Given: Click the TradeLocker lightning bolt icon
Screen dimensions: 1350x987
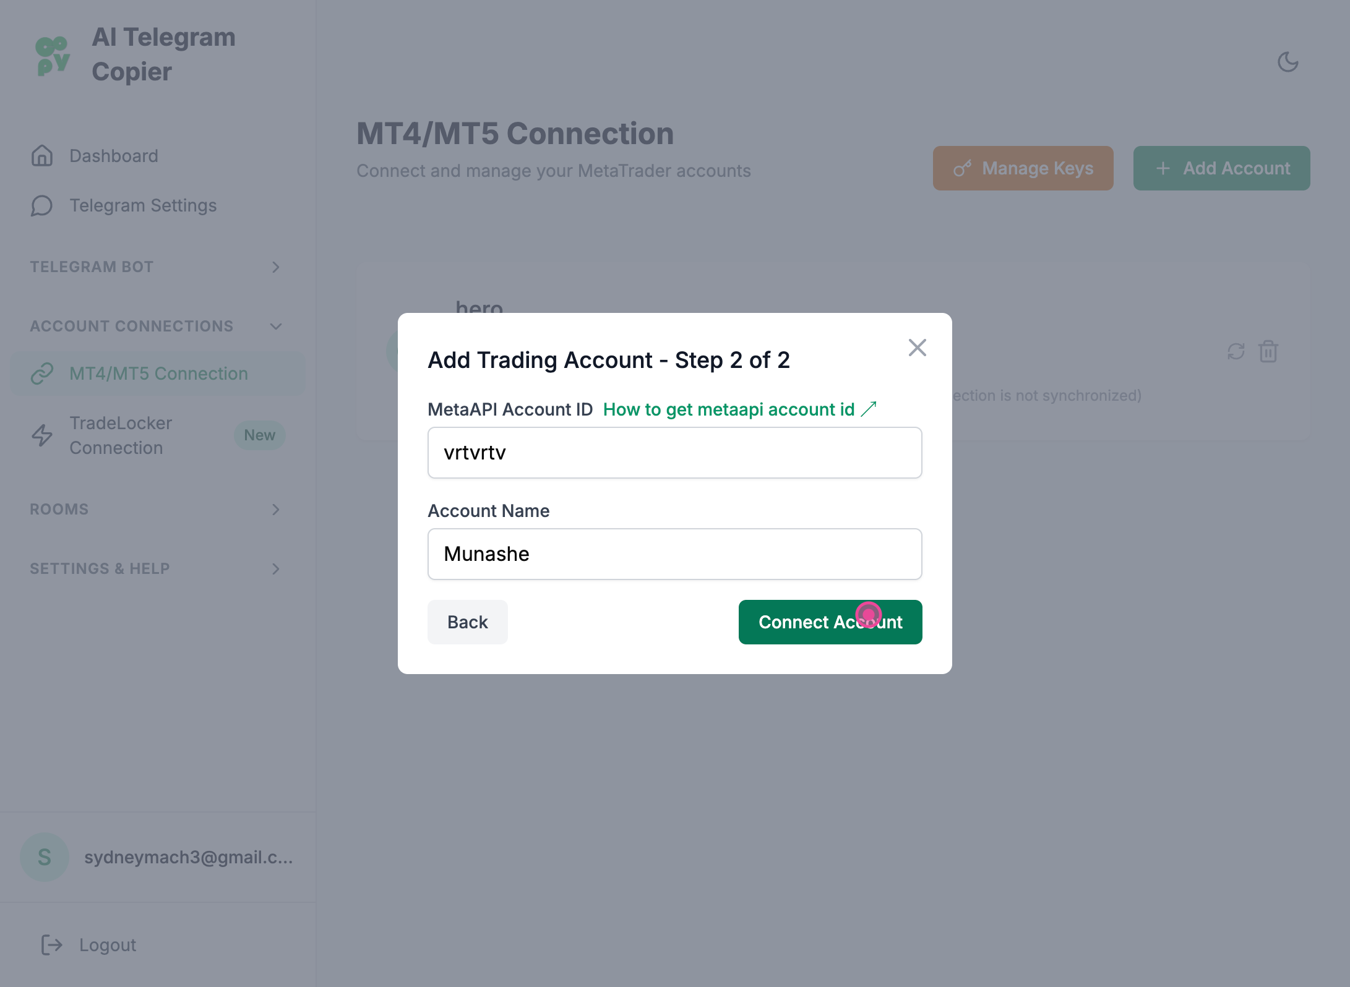Looking at the screenshot, I should [x=42, y=435].
